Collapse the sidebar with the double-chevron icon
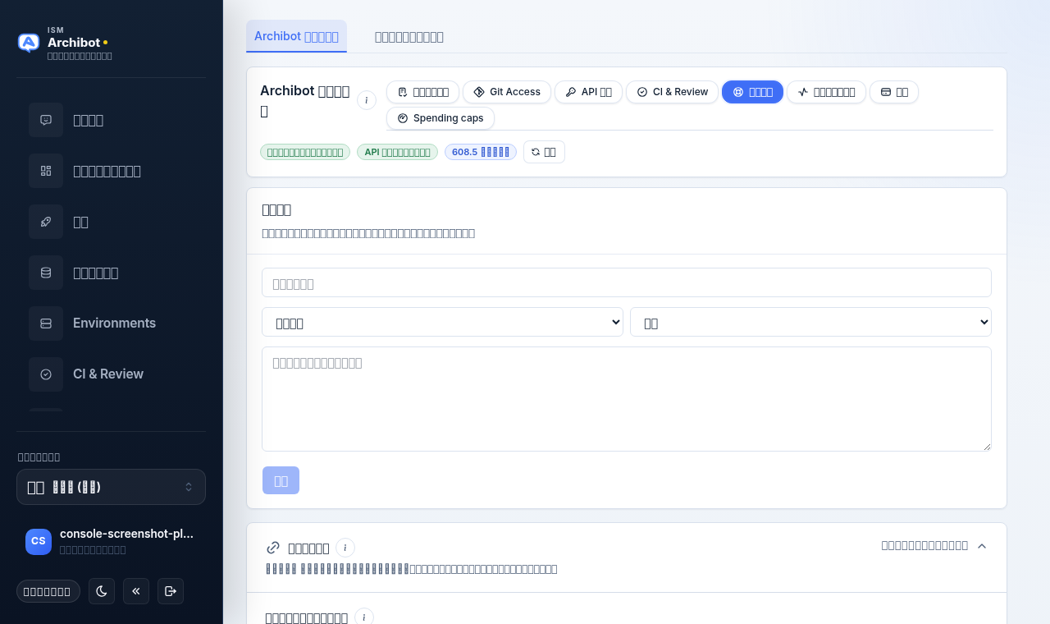Viewport: 1050px width, 624px height. [136, 591]
